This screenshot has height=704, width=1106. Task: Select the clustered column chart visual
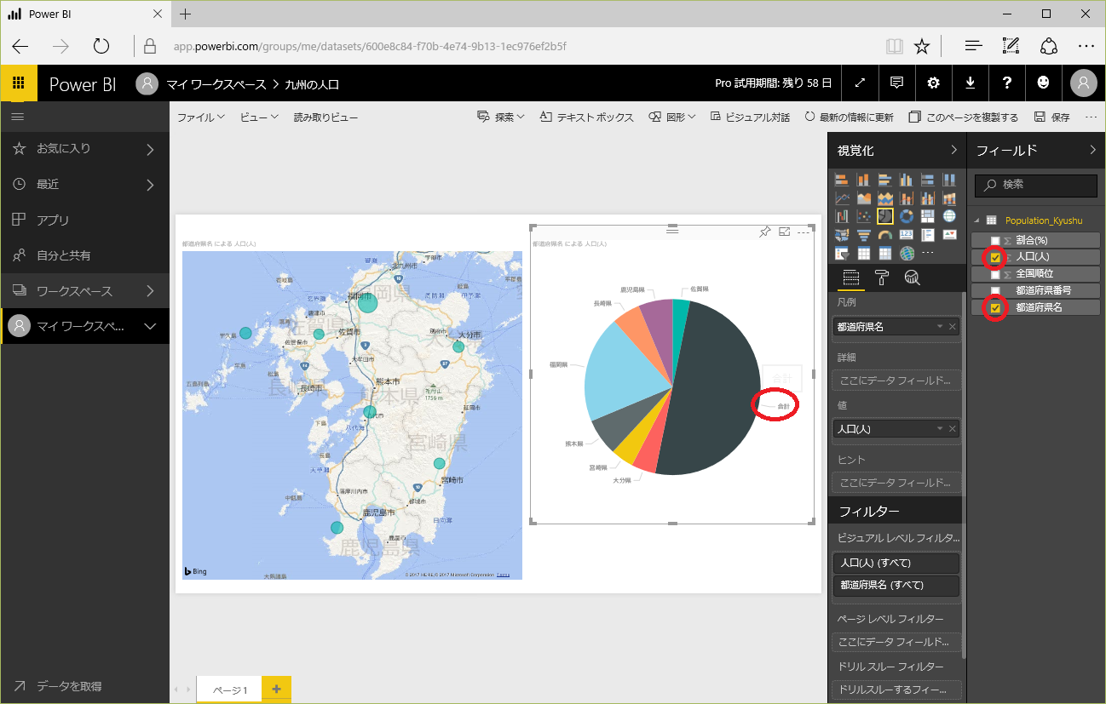pos(907,180)
